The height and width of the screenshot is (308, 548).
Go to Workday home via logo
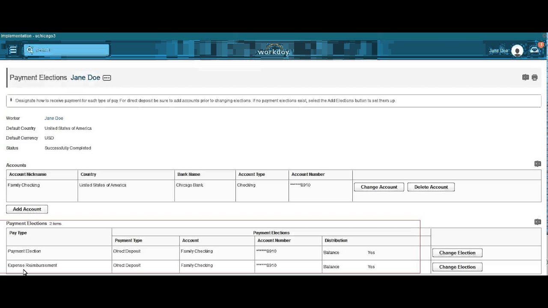click(274, 50)
